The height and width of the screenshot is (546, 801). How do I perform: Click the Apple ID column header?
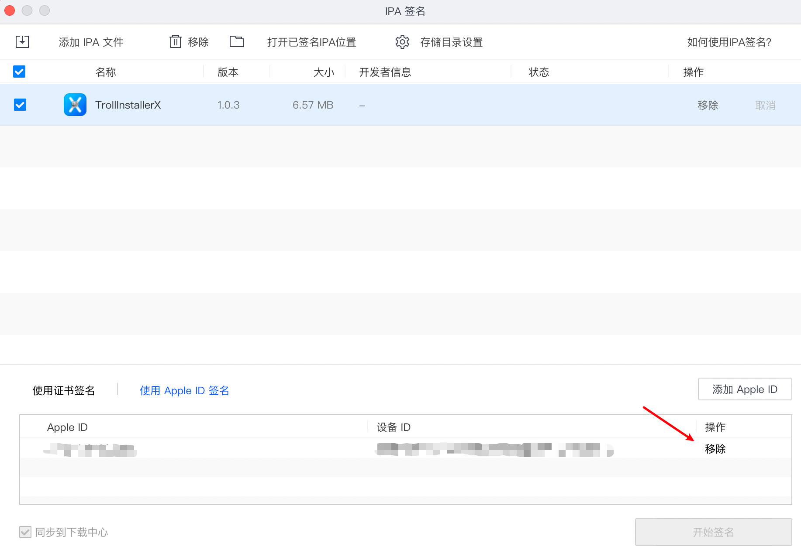(67, 427)
